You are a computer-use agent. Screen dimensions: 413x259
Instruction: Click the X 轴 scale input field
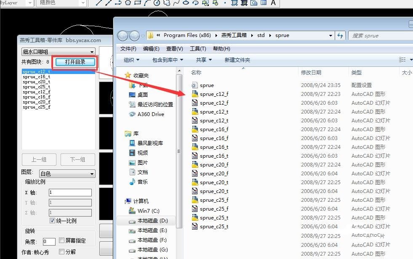[70, 193]
